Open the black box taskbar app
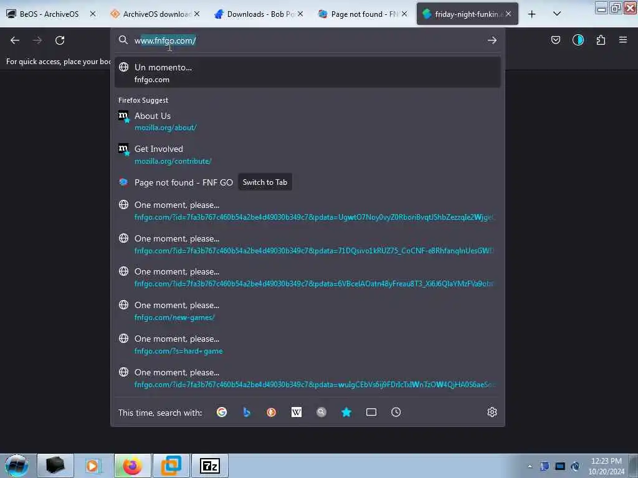The height and width of the screenshot is (478, 638). coord(55,466)
